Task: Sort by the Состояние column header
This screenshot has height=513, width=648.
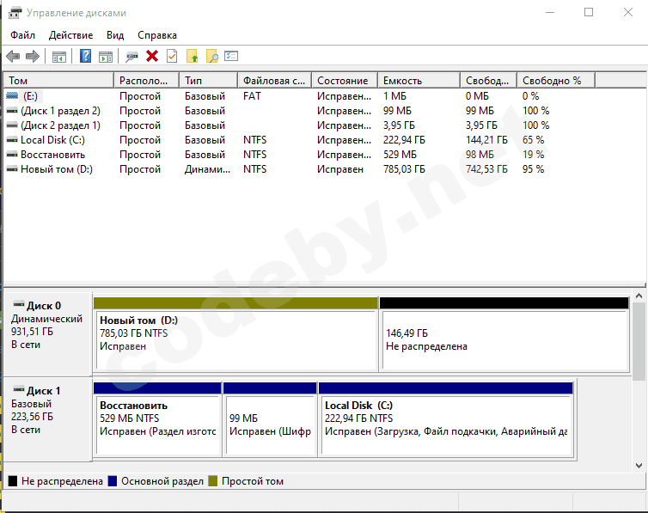Action: click(x=345, y=81)
